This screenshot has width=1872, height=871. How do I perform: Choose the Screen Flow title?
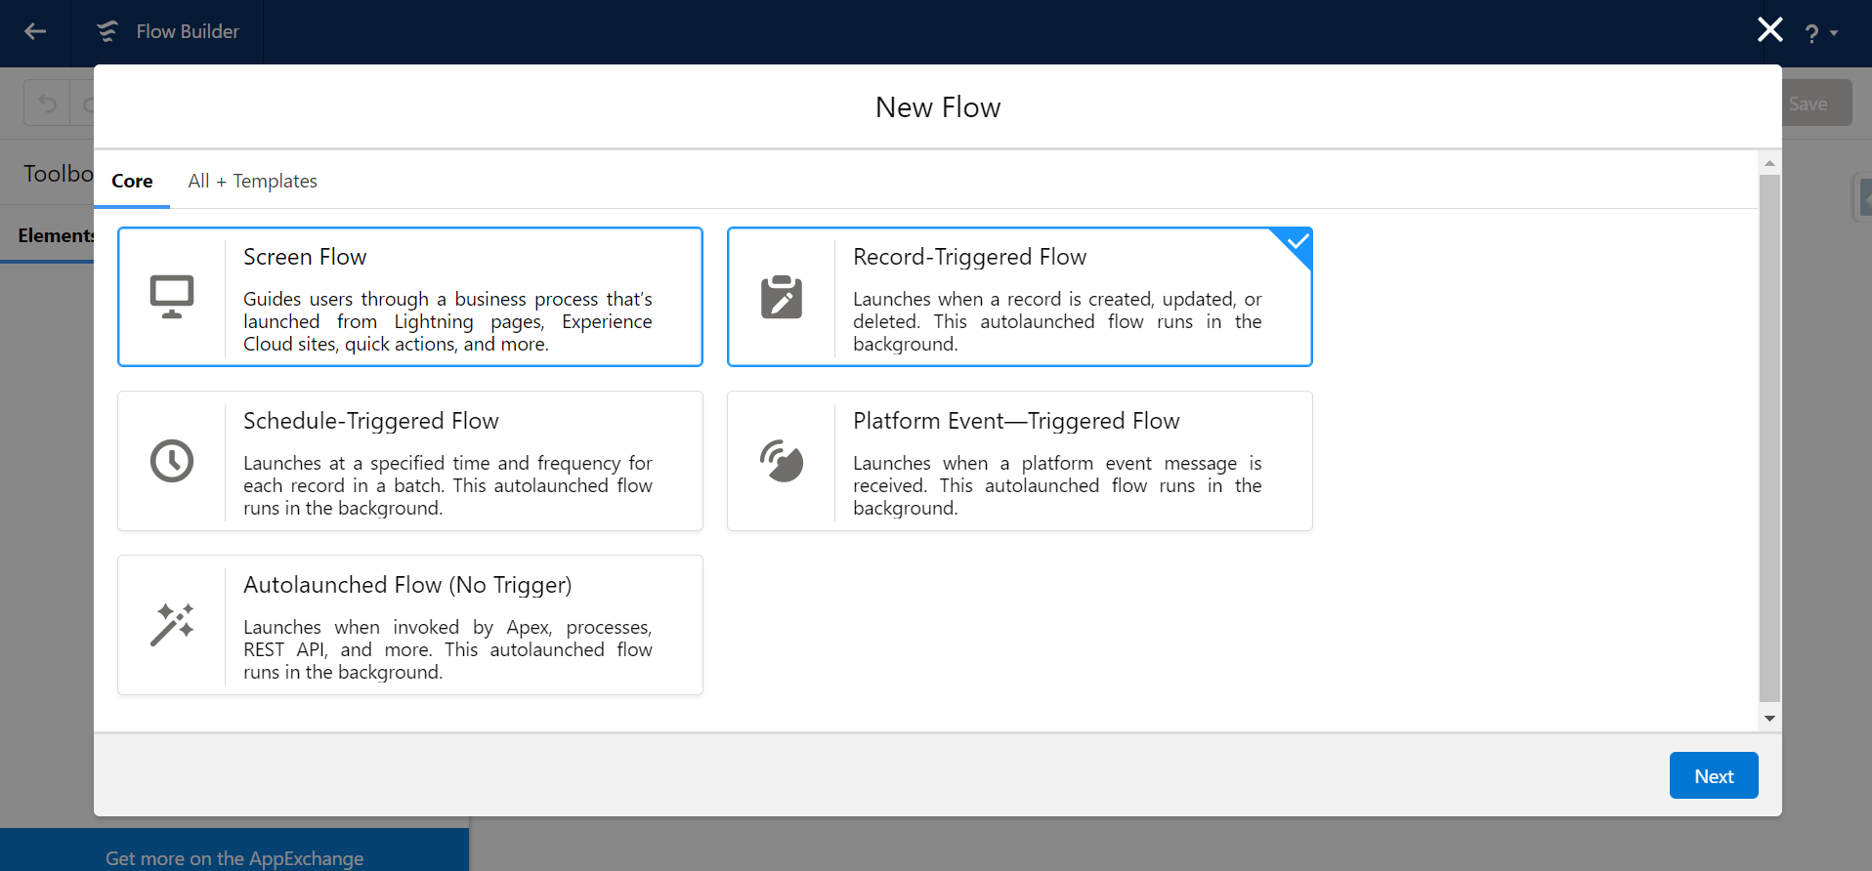305,257
